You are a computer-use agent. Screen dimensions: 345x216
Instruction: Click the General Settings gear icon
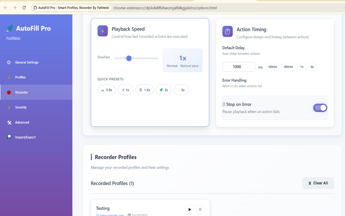[x=9, y=62]
